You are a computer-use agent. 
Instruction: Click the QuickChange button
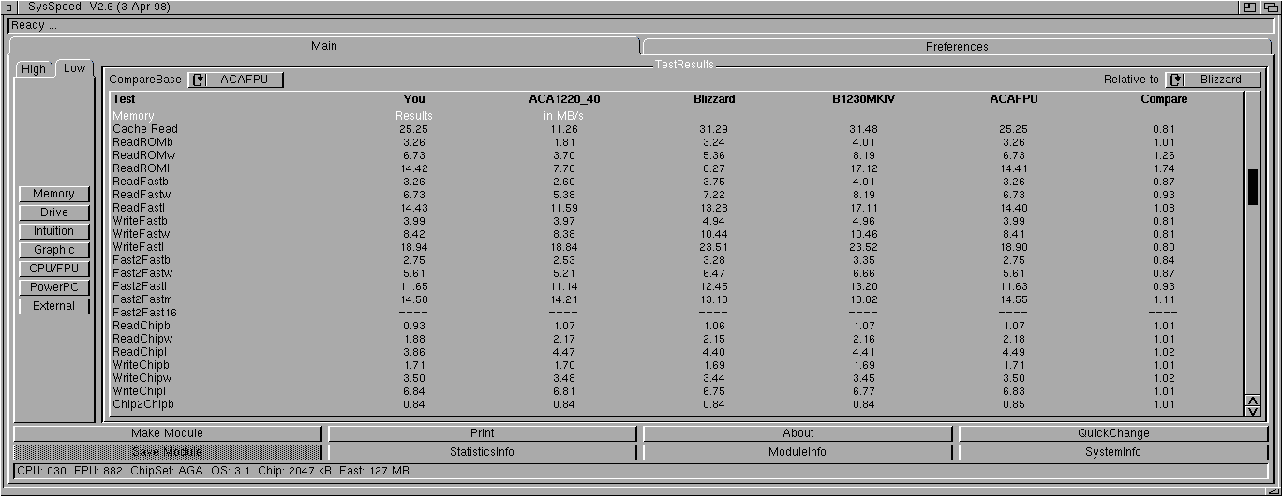pos(1113,433)
